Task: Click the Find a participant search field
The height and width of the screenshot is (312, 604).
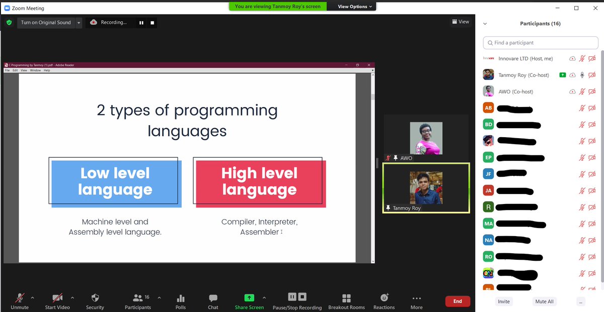Action: (540, 43)
